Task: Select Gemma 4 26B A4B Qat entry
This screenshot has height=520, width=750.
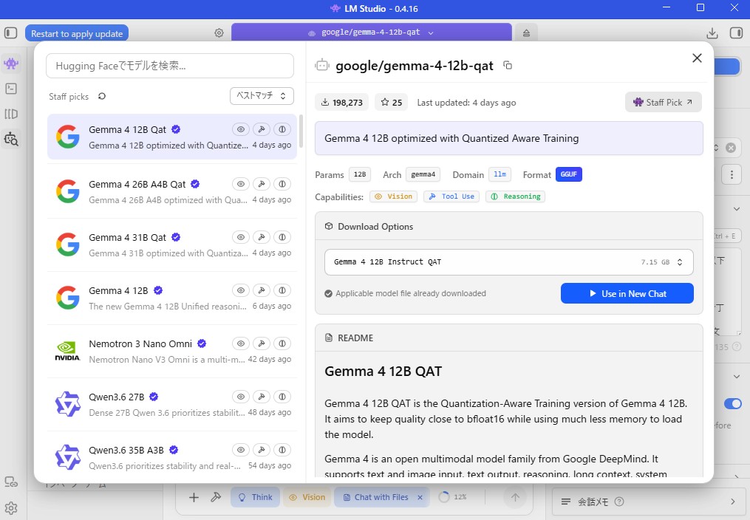Action: 171,191
